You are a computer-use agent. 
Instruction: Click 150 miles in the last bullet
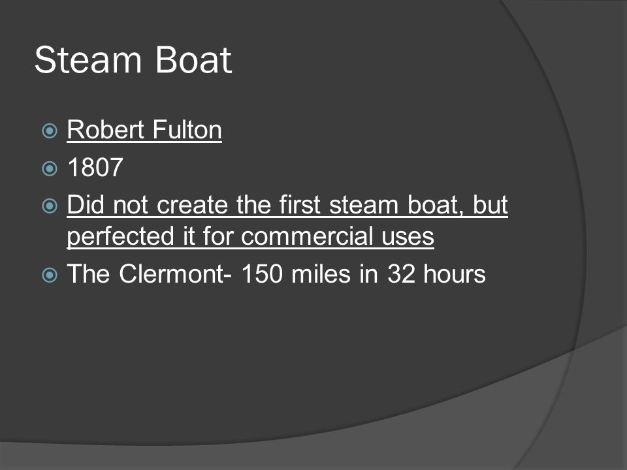click(296, 274)
